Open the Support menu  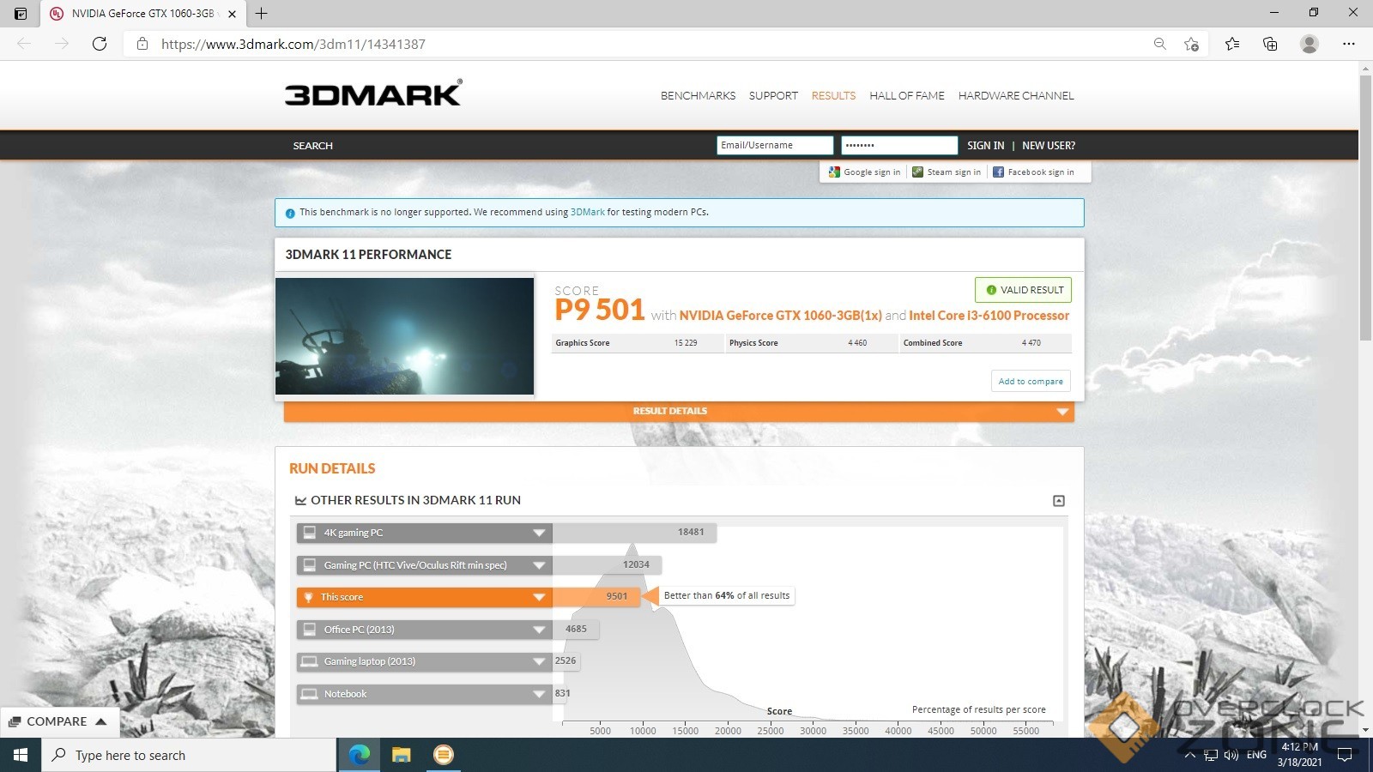(x=773, y=96)
